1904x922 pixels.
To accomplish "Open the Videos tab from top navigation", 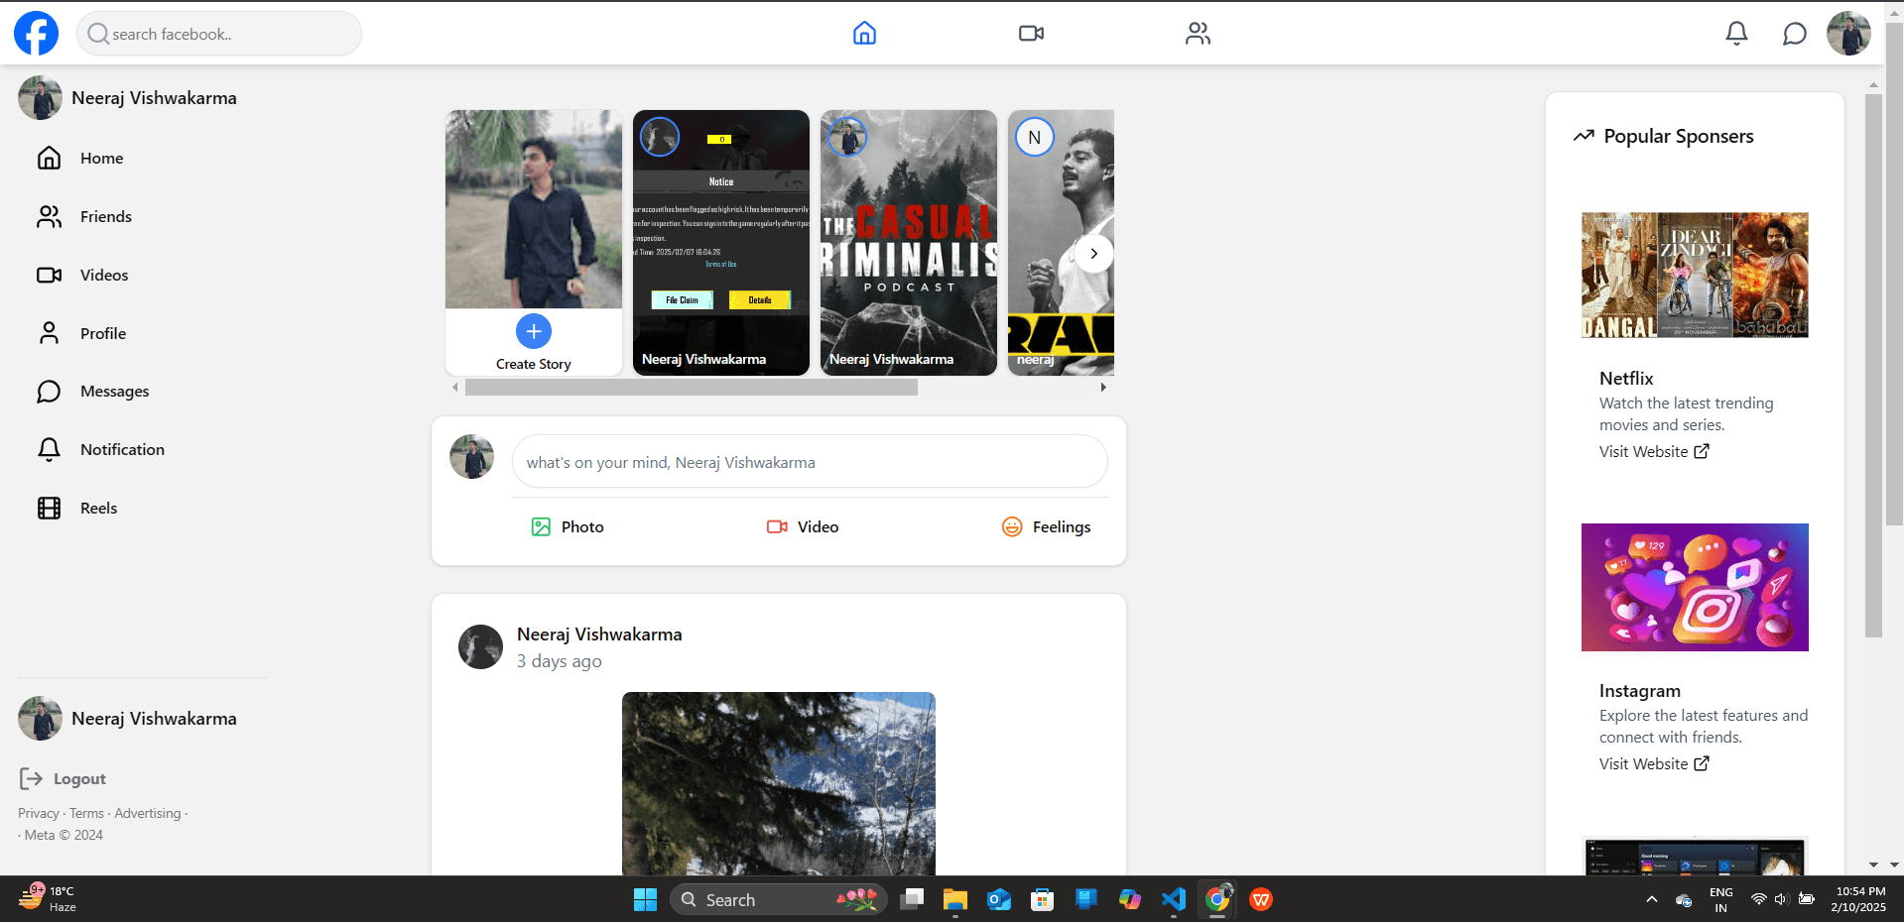I will click(1030, 33).
